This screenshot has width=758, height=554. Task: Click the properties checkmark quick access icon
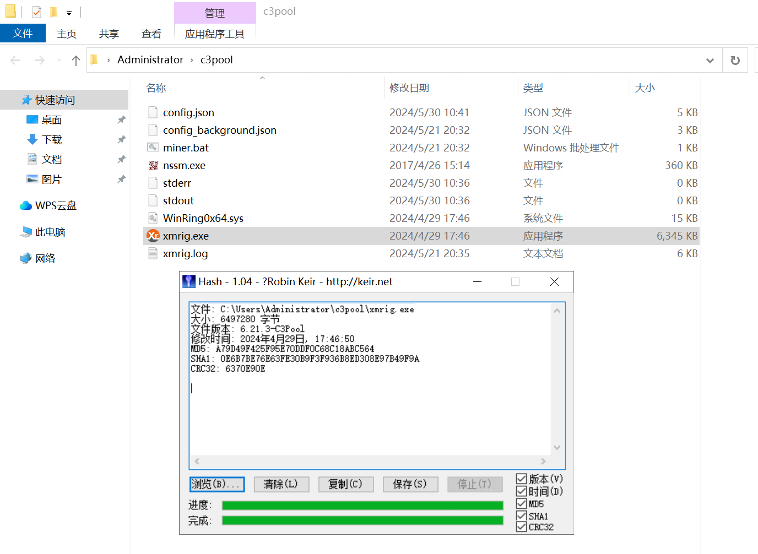(x=36, y=12)
